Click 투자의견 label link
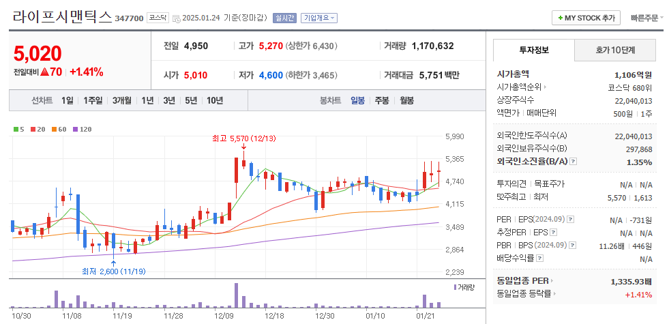The height and width of the screenshot is (324, 669). point(513,184)
